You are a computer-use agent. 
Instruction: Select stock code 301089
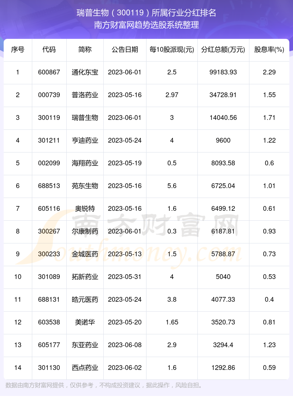(49, 277)
